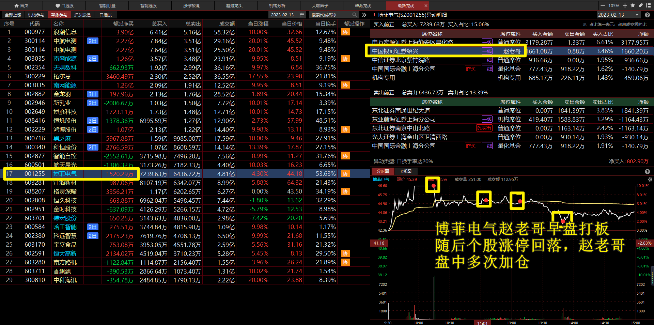Open 帮派龙虎 tab
The width and height of the screenshot is (654, 325).
click(363, 6)
